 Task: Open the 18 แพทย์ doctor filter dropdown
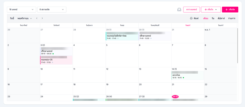coord(21,10)
